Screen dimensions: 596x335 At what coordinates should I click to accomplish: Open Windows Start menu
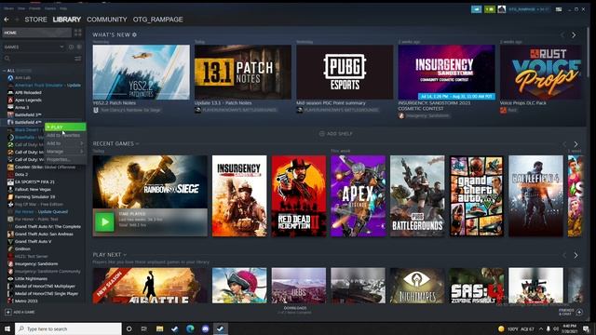(x=7, y=328)
